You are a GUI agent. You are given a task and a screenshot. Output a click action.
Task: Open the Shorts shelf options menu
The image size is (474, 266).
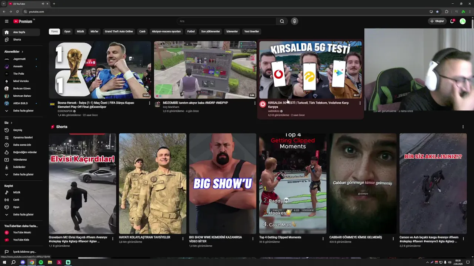pos(463,127)
